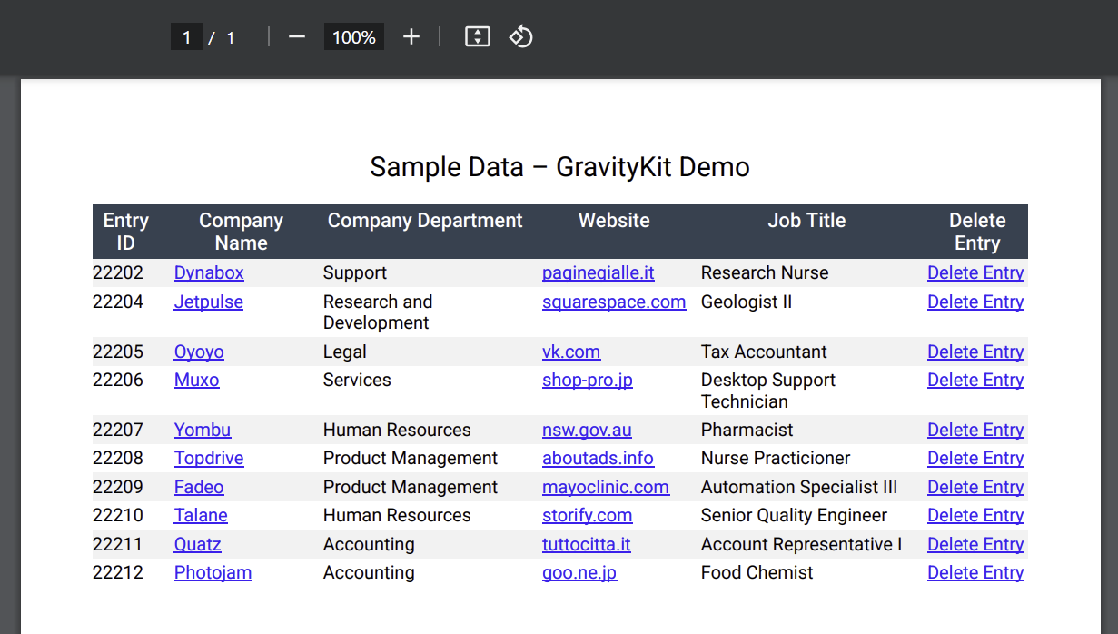Select the page number input field

[x=186, y=37]
